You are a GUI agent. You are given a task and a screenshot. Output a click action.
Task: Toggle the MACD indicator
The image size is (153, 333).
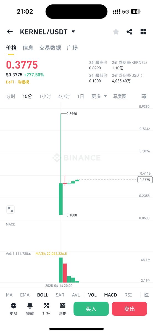click(110, 295)
